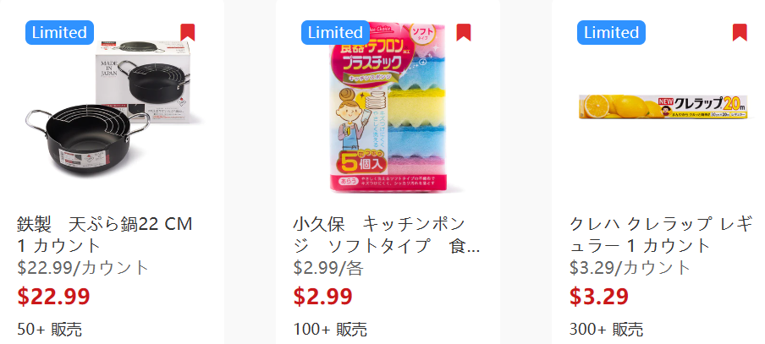This screenshot has width=765, height=344.
Task: Open the クレハ クレラップ レギュラー title link
Action: pos(661,235)
